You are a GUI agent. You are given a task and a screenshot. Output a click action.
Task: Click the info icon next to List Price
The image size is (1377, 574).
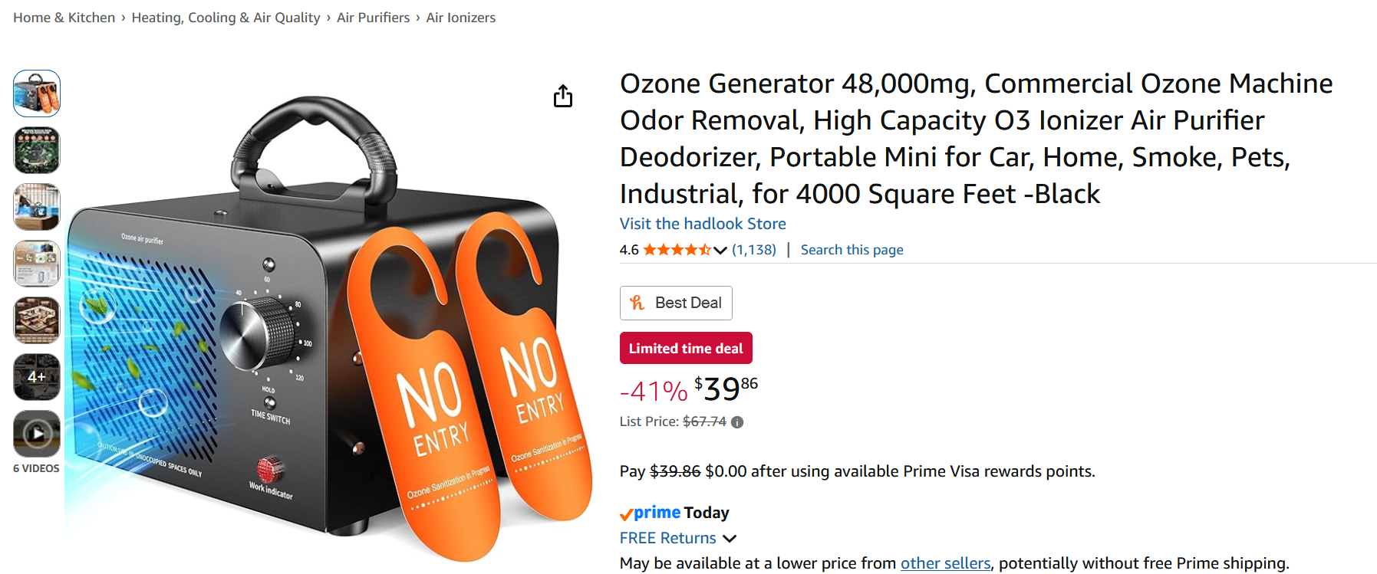tap(736, 421)
